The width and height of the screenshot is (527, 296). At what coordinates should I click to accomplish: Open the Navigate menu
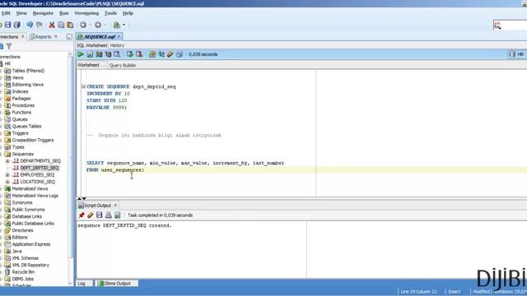[x=43, y=13]
